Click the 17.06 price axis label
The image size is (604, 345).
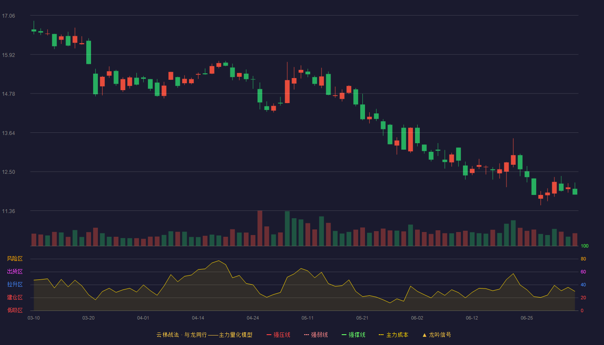[8, 16]
